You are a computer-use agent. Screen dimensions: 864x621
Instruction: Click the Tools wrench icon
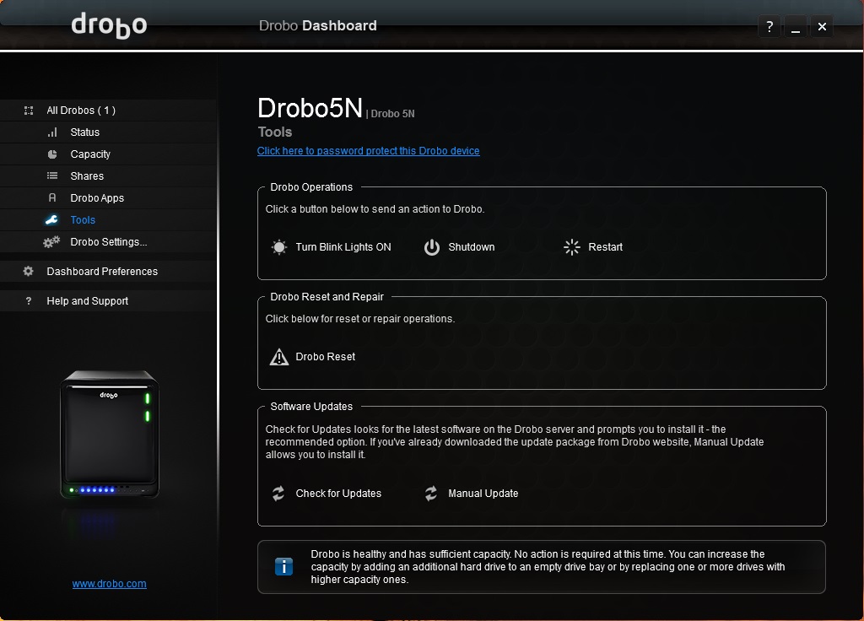click(x=51, y=220)
